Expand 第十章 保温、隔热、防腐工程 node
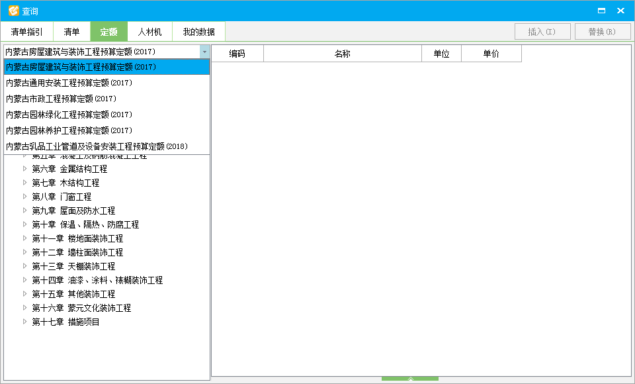 [24, 224]
